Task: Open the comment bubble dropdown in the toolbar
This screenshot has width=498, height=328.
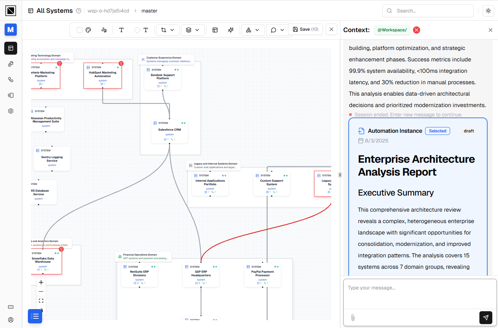Action: point(277,30)
